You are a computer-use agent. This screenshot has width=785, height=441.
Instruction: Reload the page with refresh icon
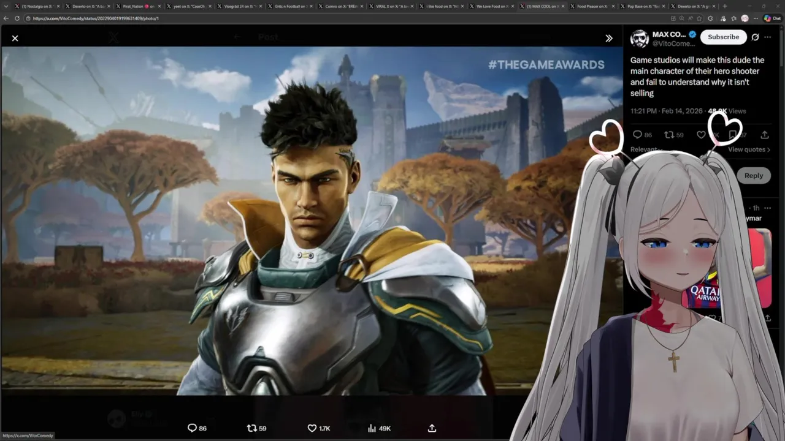(17, 18)
